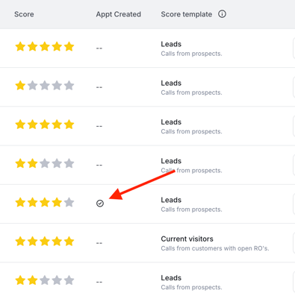Viewport: 295px width, 299px height.
Task: Click the first row's five-star rating
Action: tap(45, 46)
